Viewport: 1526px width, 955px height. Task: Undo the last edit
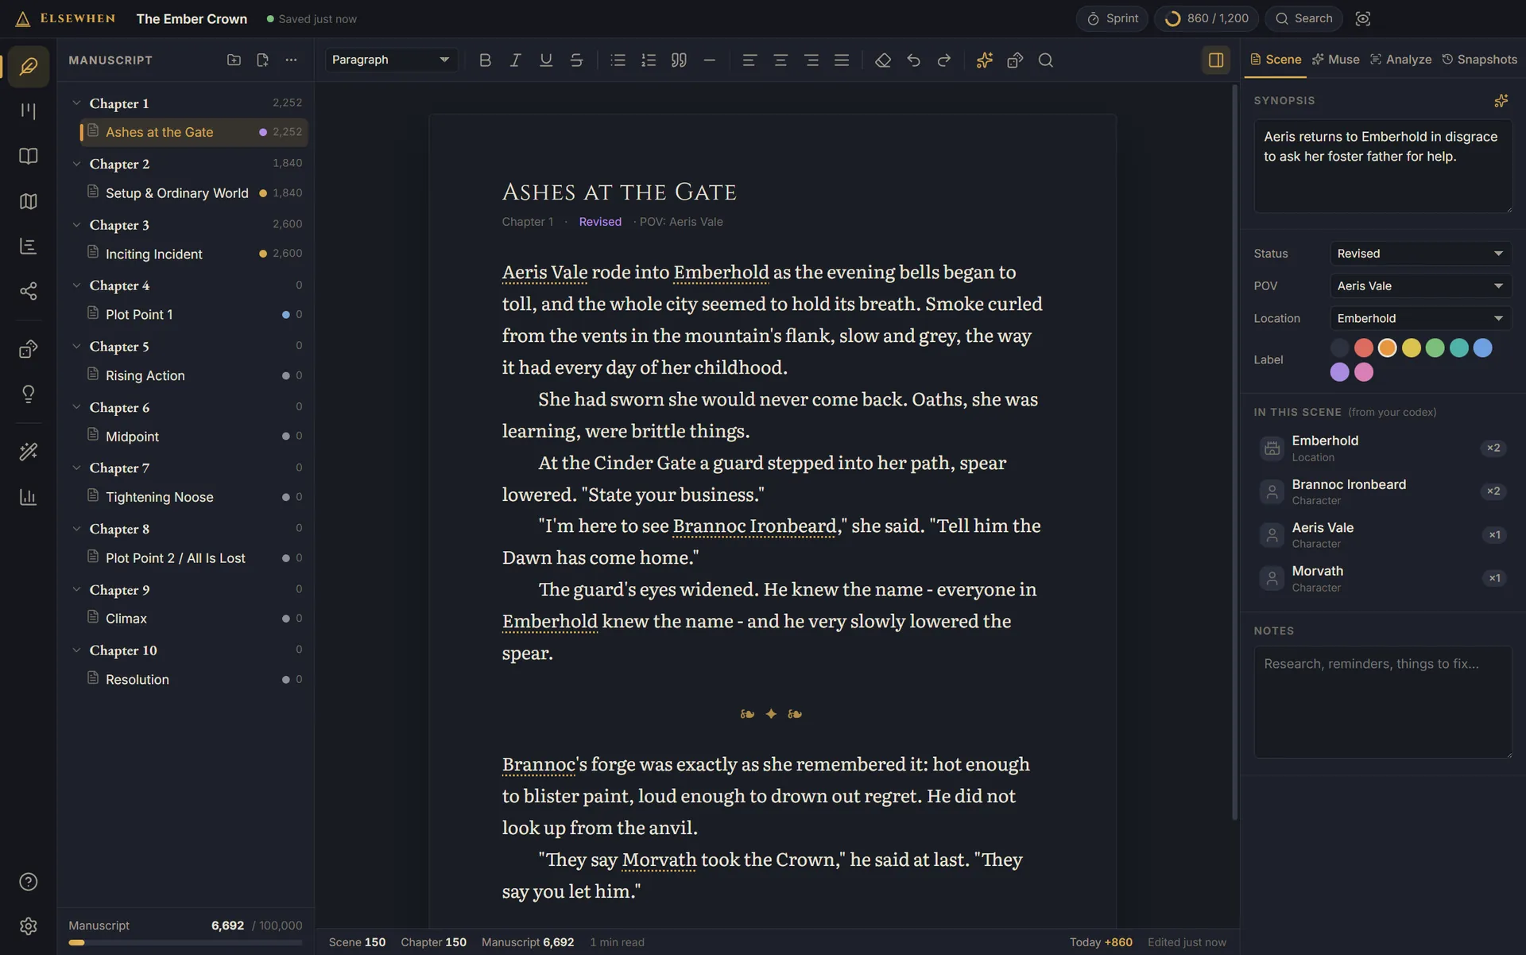tap(913, 60)
